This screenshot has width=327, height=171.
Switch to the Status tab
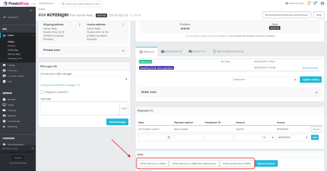point(147,52)
